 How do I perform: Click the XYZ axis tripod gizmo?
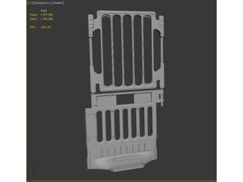click(34, 170)
